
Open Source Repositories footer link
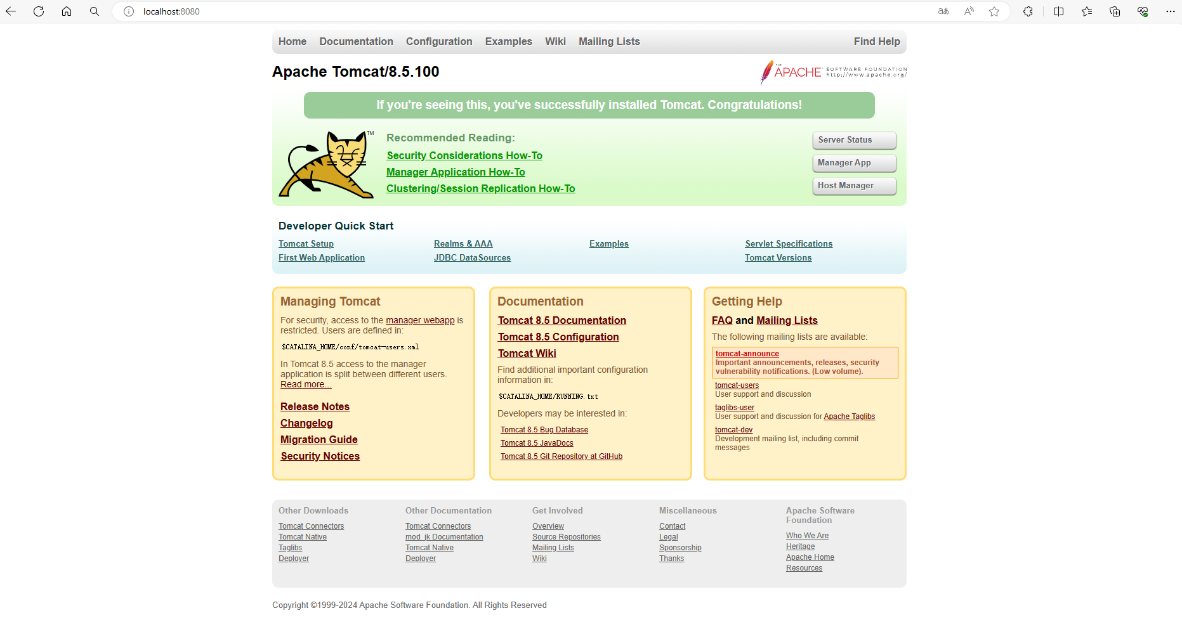pyautogui.click(x=567, y=537)
